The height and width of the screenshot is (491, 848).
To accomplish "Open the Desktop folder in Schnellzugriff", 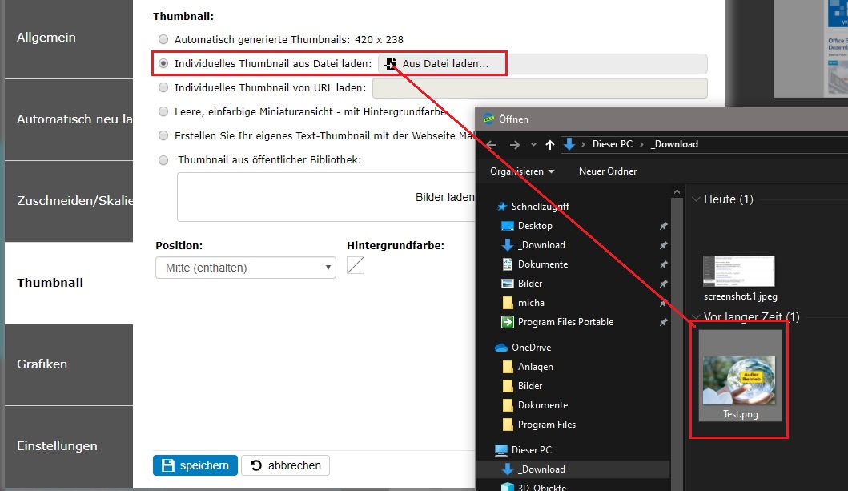I will click(534, 226).
